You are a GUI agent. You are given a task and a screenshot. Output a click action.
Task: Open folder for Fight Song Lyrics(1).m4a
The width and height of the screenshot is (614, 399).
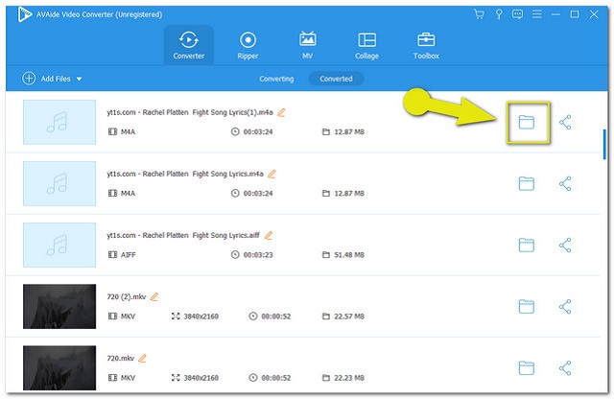[527, 122]
